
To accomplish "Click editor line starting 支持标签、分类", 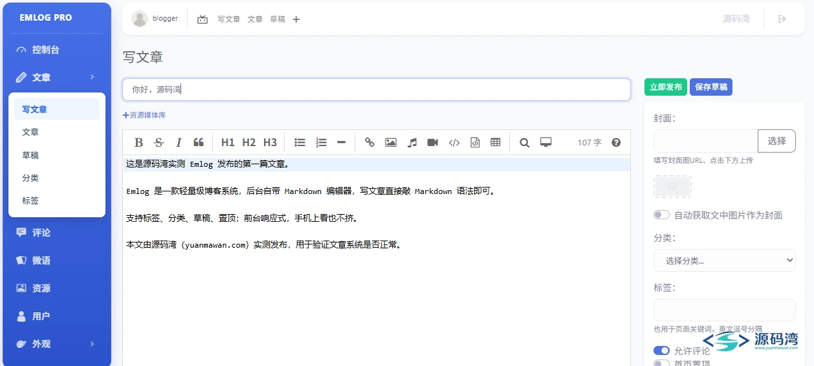I will 242,218.
